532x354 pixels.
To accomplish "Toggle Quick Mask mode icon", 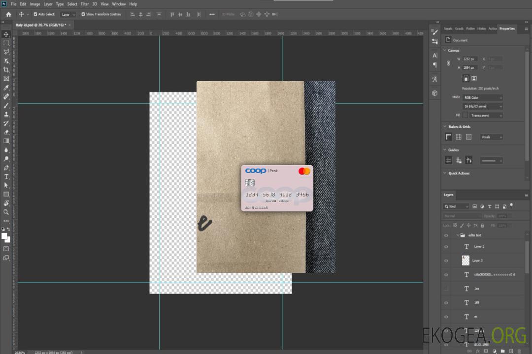I will tap(6, 249).
